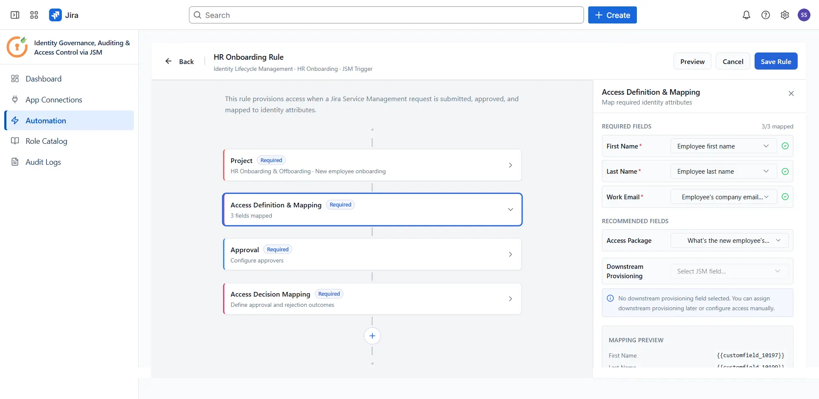Click the First Name green check icon
This screenshot has width=819, height=399.
[x=785, y=146]
